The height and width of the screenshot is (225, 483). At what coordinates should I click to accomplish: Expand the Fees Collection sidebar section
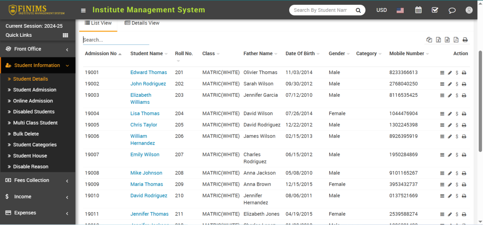point(37,180)
